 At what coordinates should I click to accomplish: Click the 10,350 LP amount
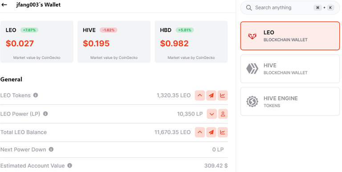click(190, 114)
